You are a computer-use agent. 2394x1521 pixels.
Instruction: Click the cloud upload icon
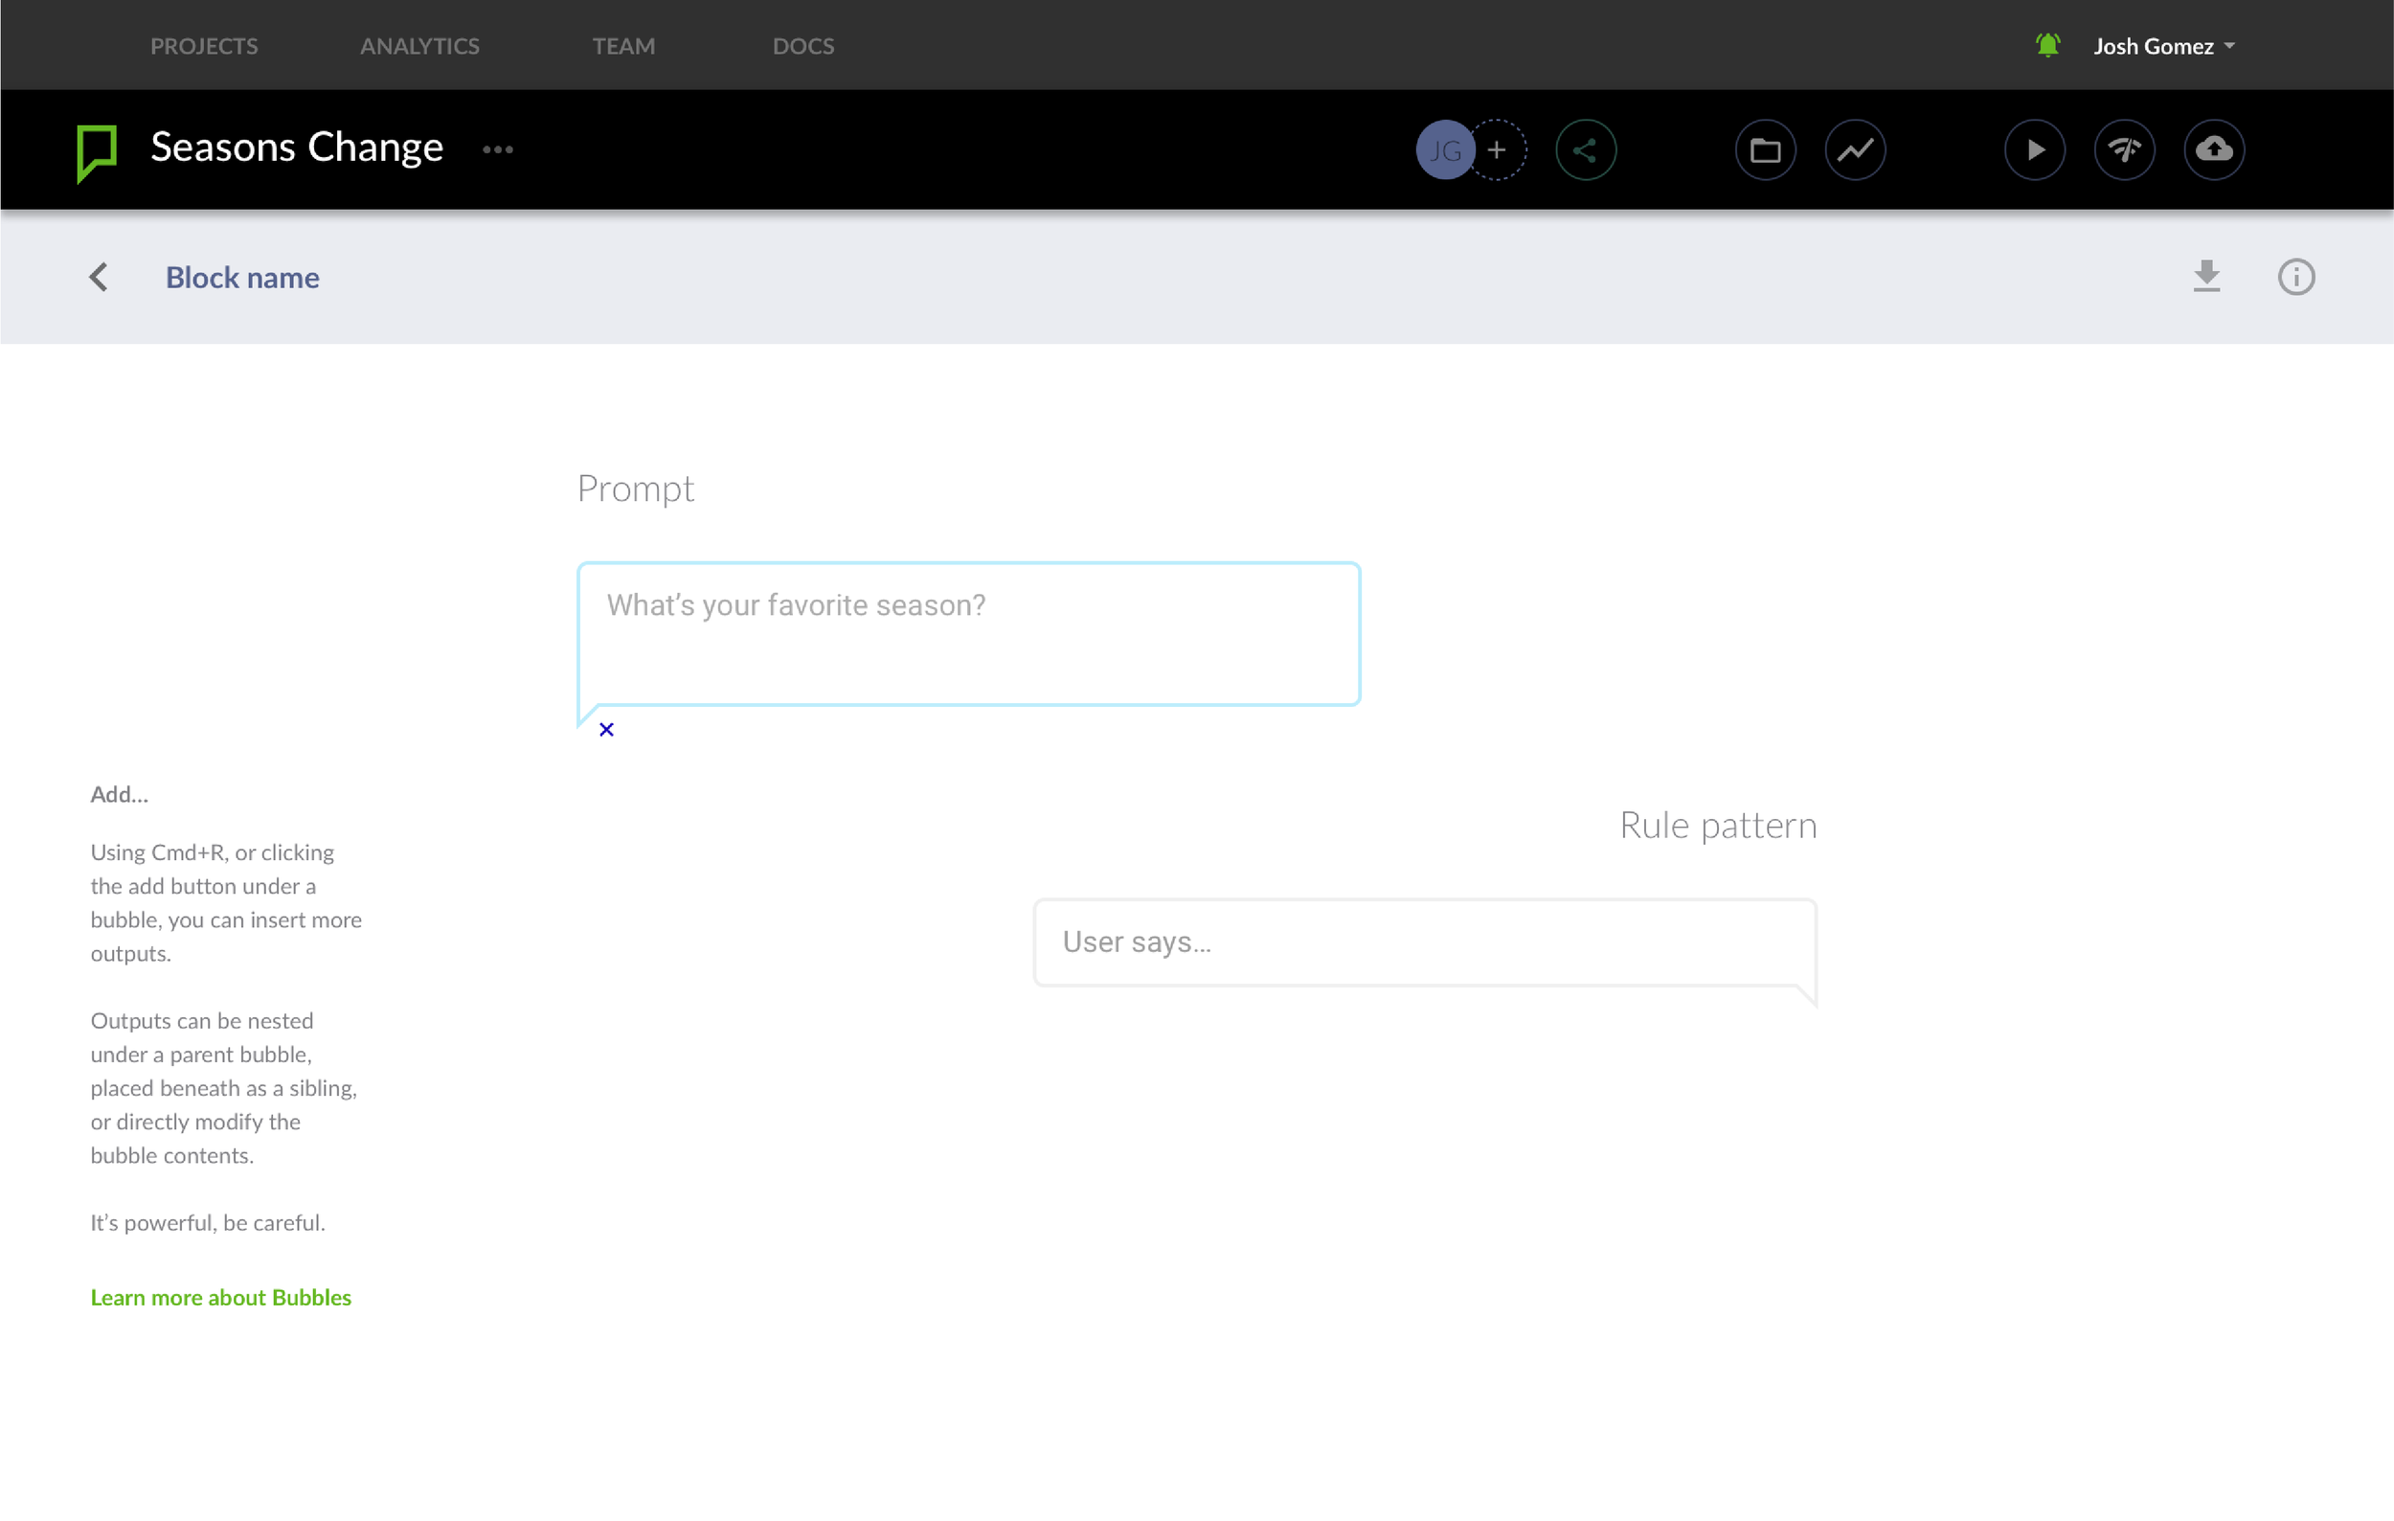[2213, 150]
